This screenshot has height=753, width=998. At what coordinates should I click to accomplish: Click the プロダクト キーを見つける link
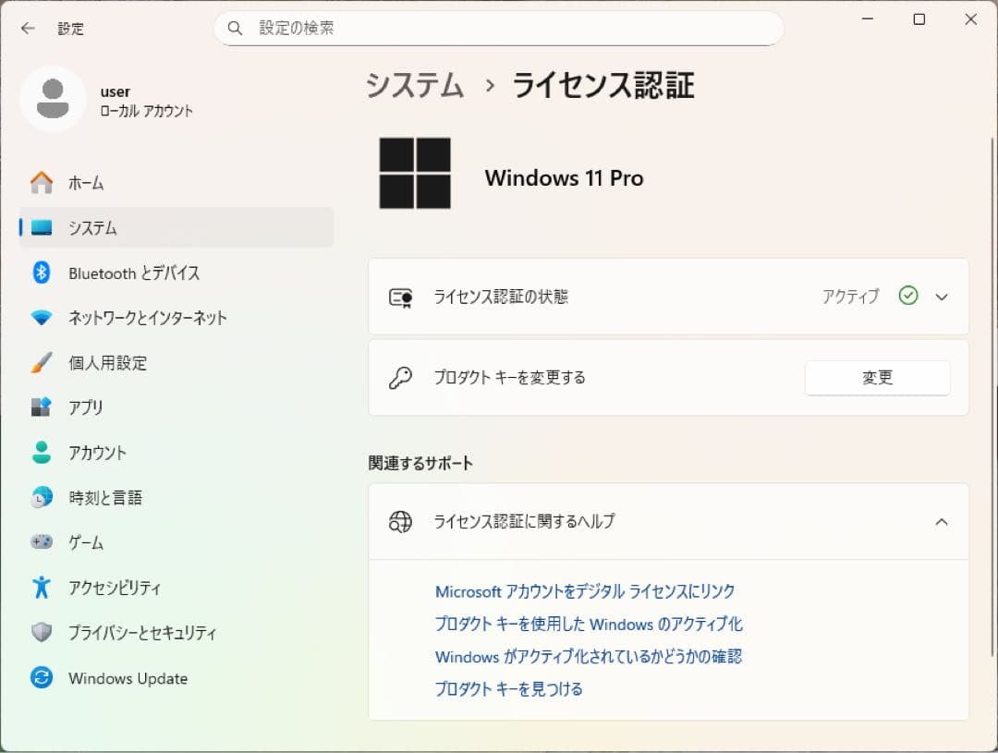[507, 688]
